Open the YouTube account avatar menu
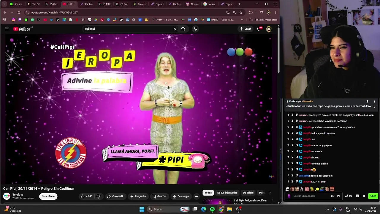380x214 pixels. pyautogui.click(x=269, y=29)
